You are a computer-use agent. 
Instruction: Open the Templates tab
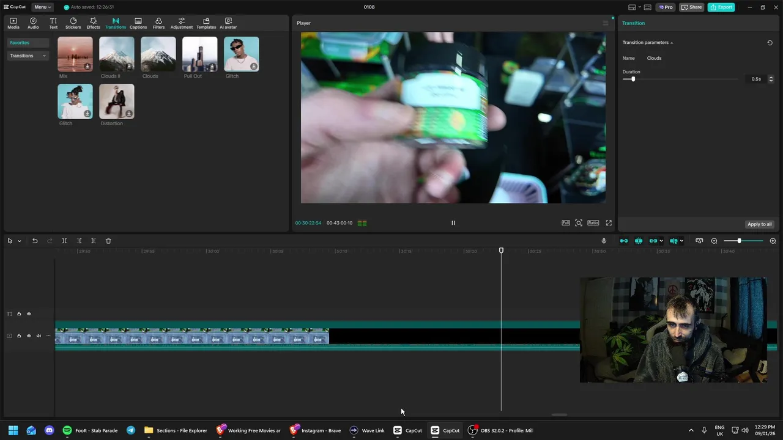coord(206,23)
